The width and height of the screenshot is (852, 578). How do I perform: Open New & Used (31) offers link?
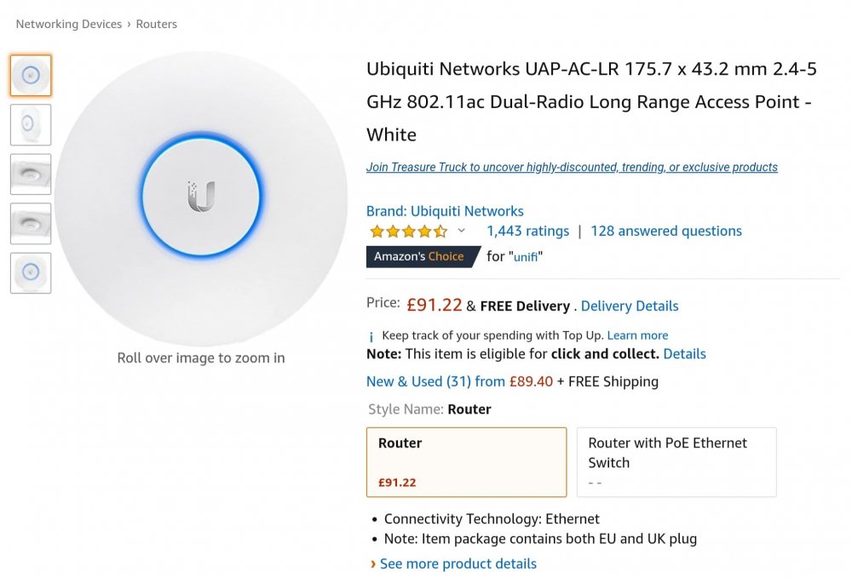(x=435, y=381)
